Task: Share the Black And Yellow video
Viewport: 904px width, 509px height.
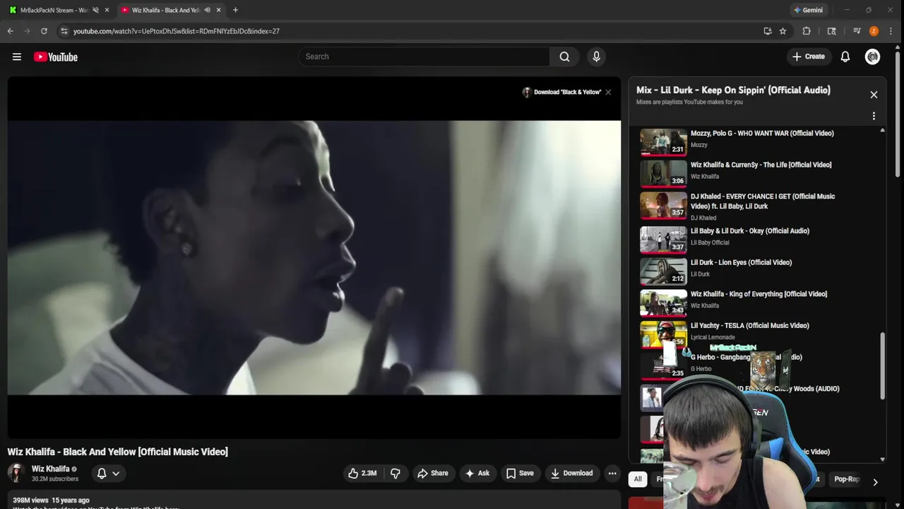Action: pyautogui.click(x=432, y=473)
